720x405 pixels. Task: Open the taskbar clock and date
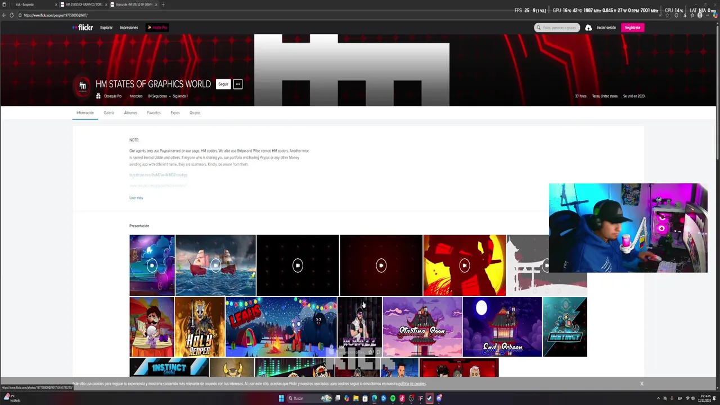click(x=704, y=398)
